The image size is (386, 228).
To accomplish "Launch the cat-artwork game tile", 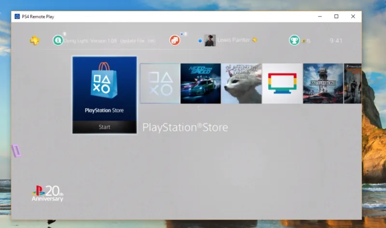I will coord(242,83).
